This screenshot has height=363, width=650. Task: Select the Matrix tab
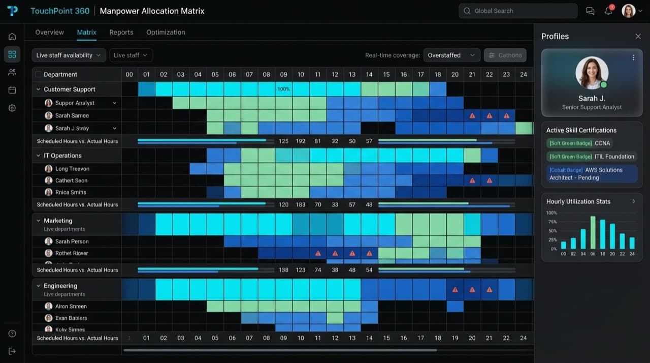(86, 32)
